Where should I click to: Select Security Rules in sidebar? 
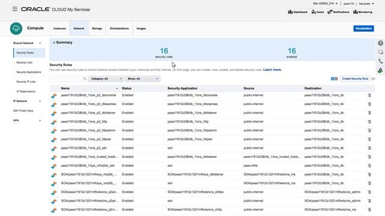click(29, 53)
